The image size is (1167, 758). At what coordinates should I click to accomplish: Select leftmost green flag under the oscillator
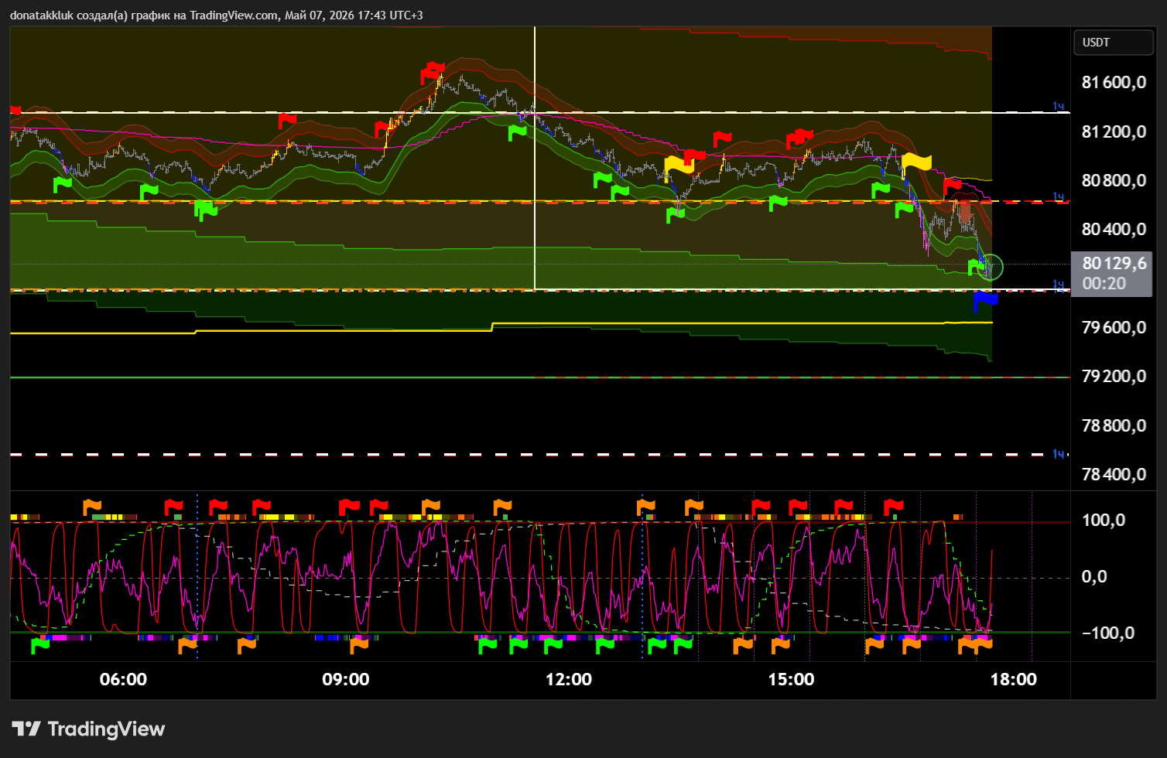pyautogui.click(x=39, y=645)
